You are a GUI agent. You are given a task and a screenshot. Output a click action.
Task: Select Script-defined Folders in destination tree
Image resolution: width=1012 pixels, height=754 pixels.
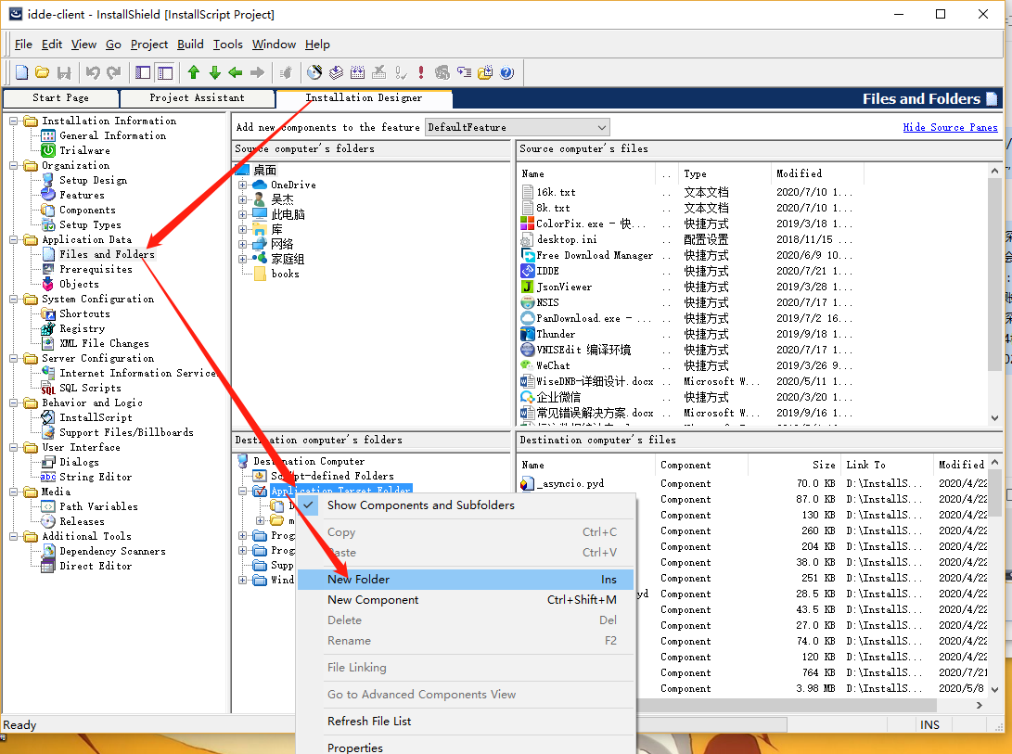[x=332, y=476]
